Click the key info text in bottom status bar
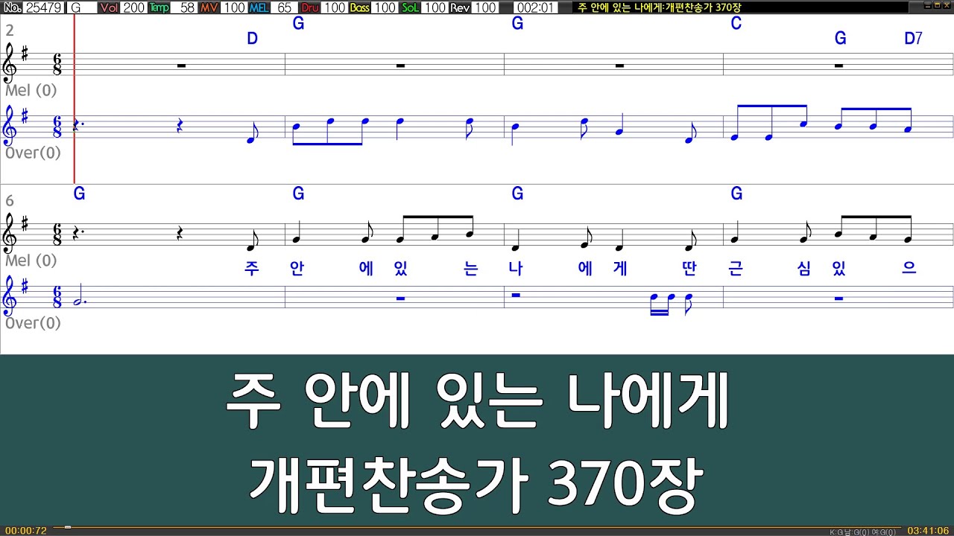The image size is (954, 536). tap(862, 532)
